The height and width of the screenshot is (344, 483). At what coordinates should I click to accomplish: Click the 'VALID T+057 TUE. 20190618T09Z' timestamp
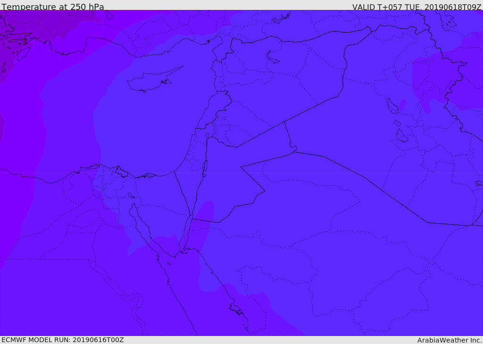(x=417, y=7)
